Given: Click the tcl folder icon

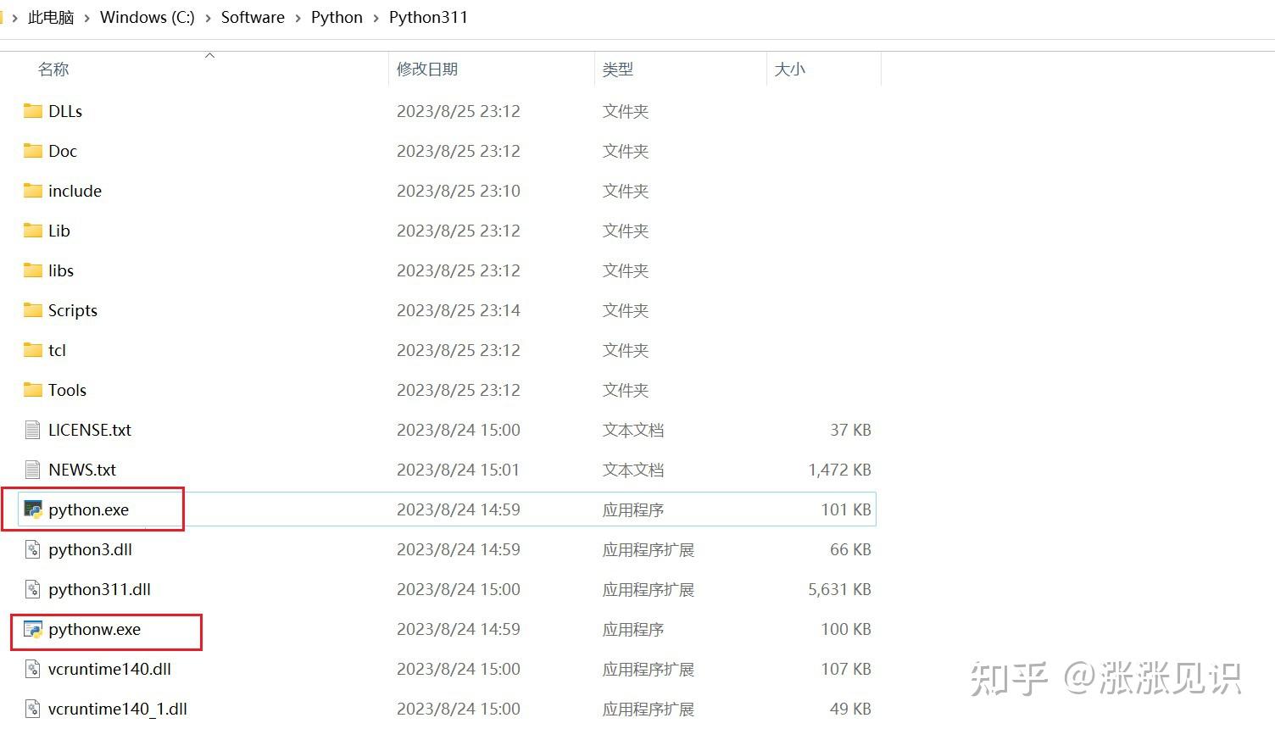Looking at the screenshot, I should (x=33, y=350).
